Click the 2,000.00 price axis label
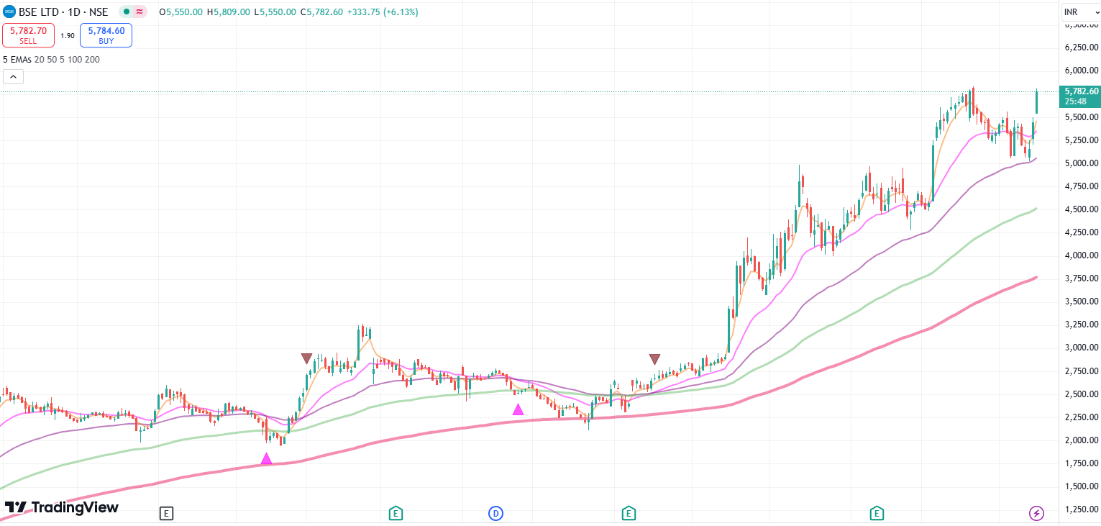 click(1082, 440)
